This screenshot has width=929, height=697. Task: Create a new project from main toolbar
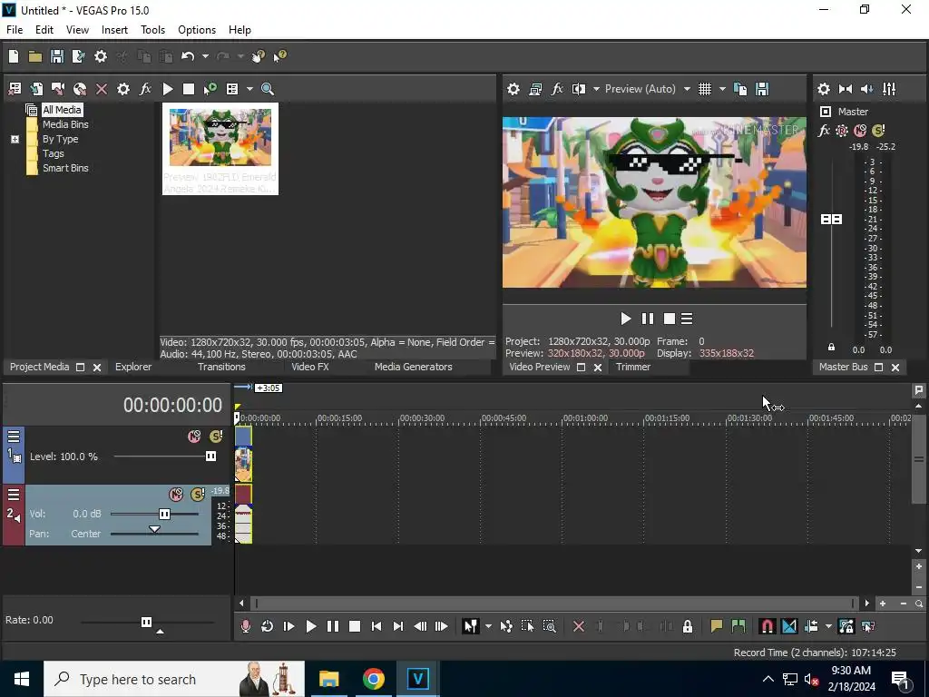tap(14, 56)
